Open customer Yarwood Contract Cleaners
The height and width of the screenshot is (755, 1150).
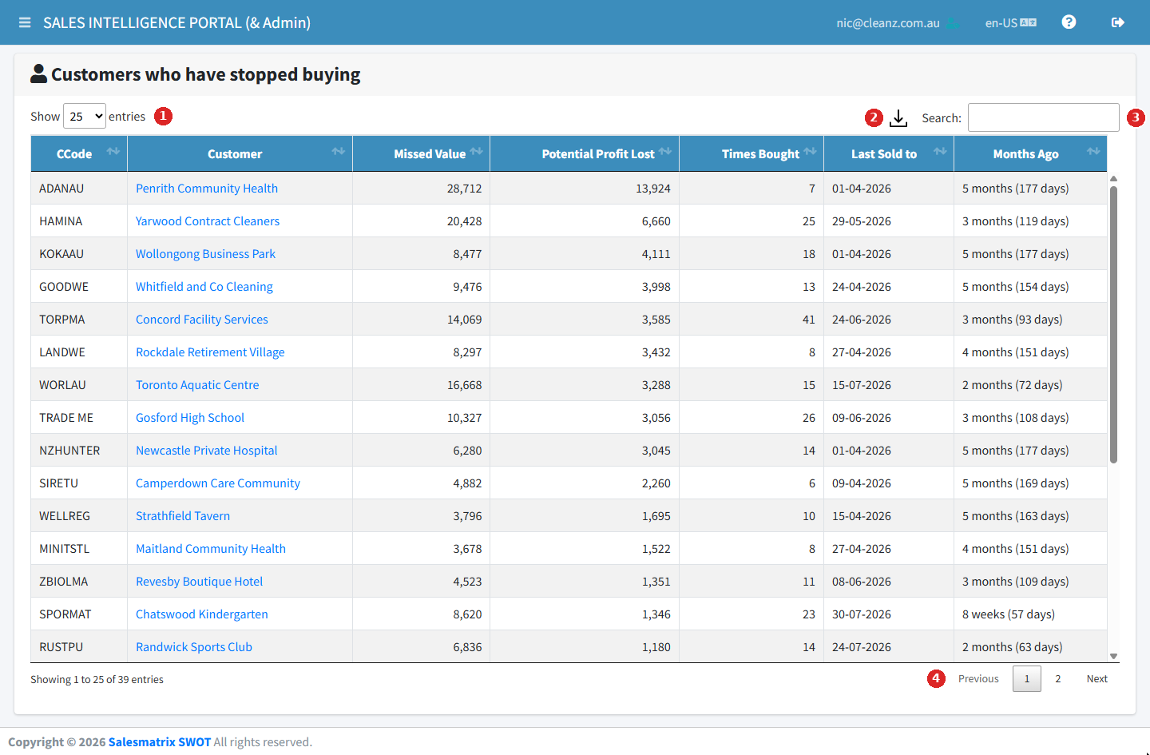(x=208, y=221)
